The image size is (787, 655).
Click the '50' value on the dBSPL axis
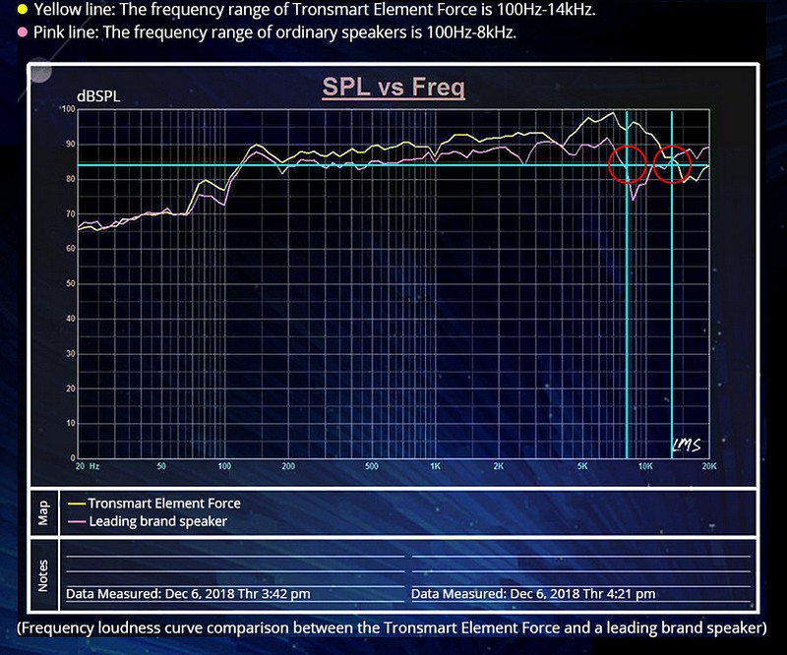click(70, 283)
